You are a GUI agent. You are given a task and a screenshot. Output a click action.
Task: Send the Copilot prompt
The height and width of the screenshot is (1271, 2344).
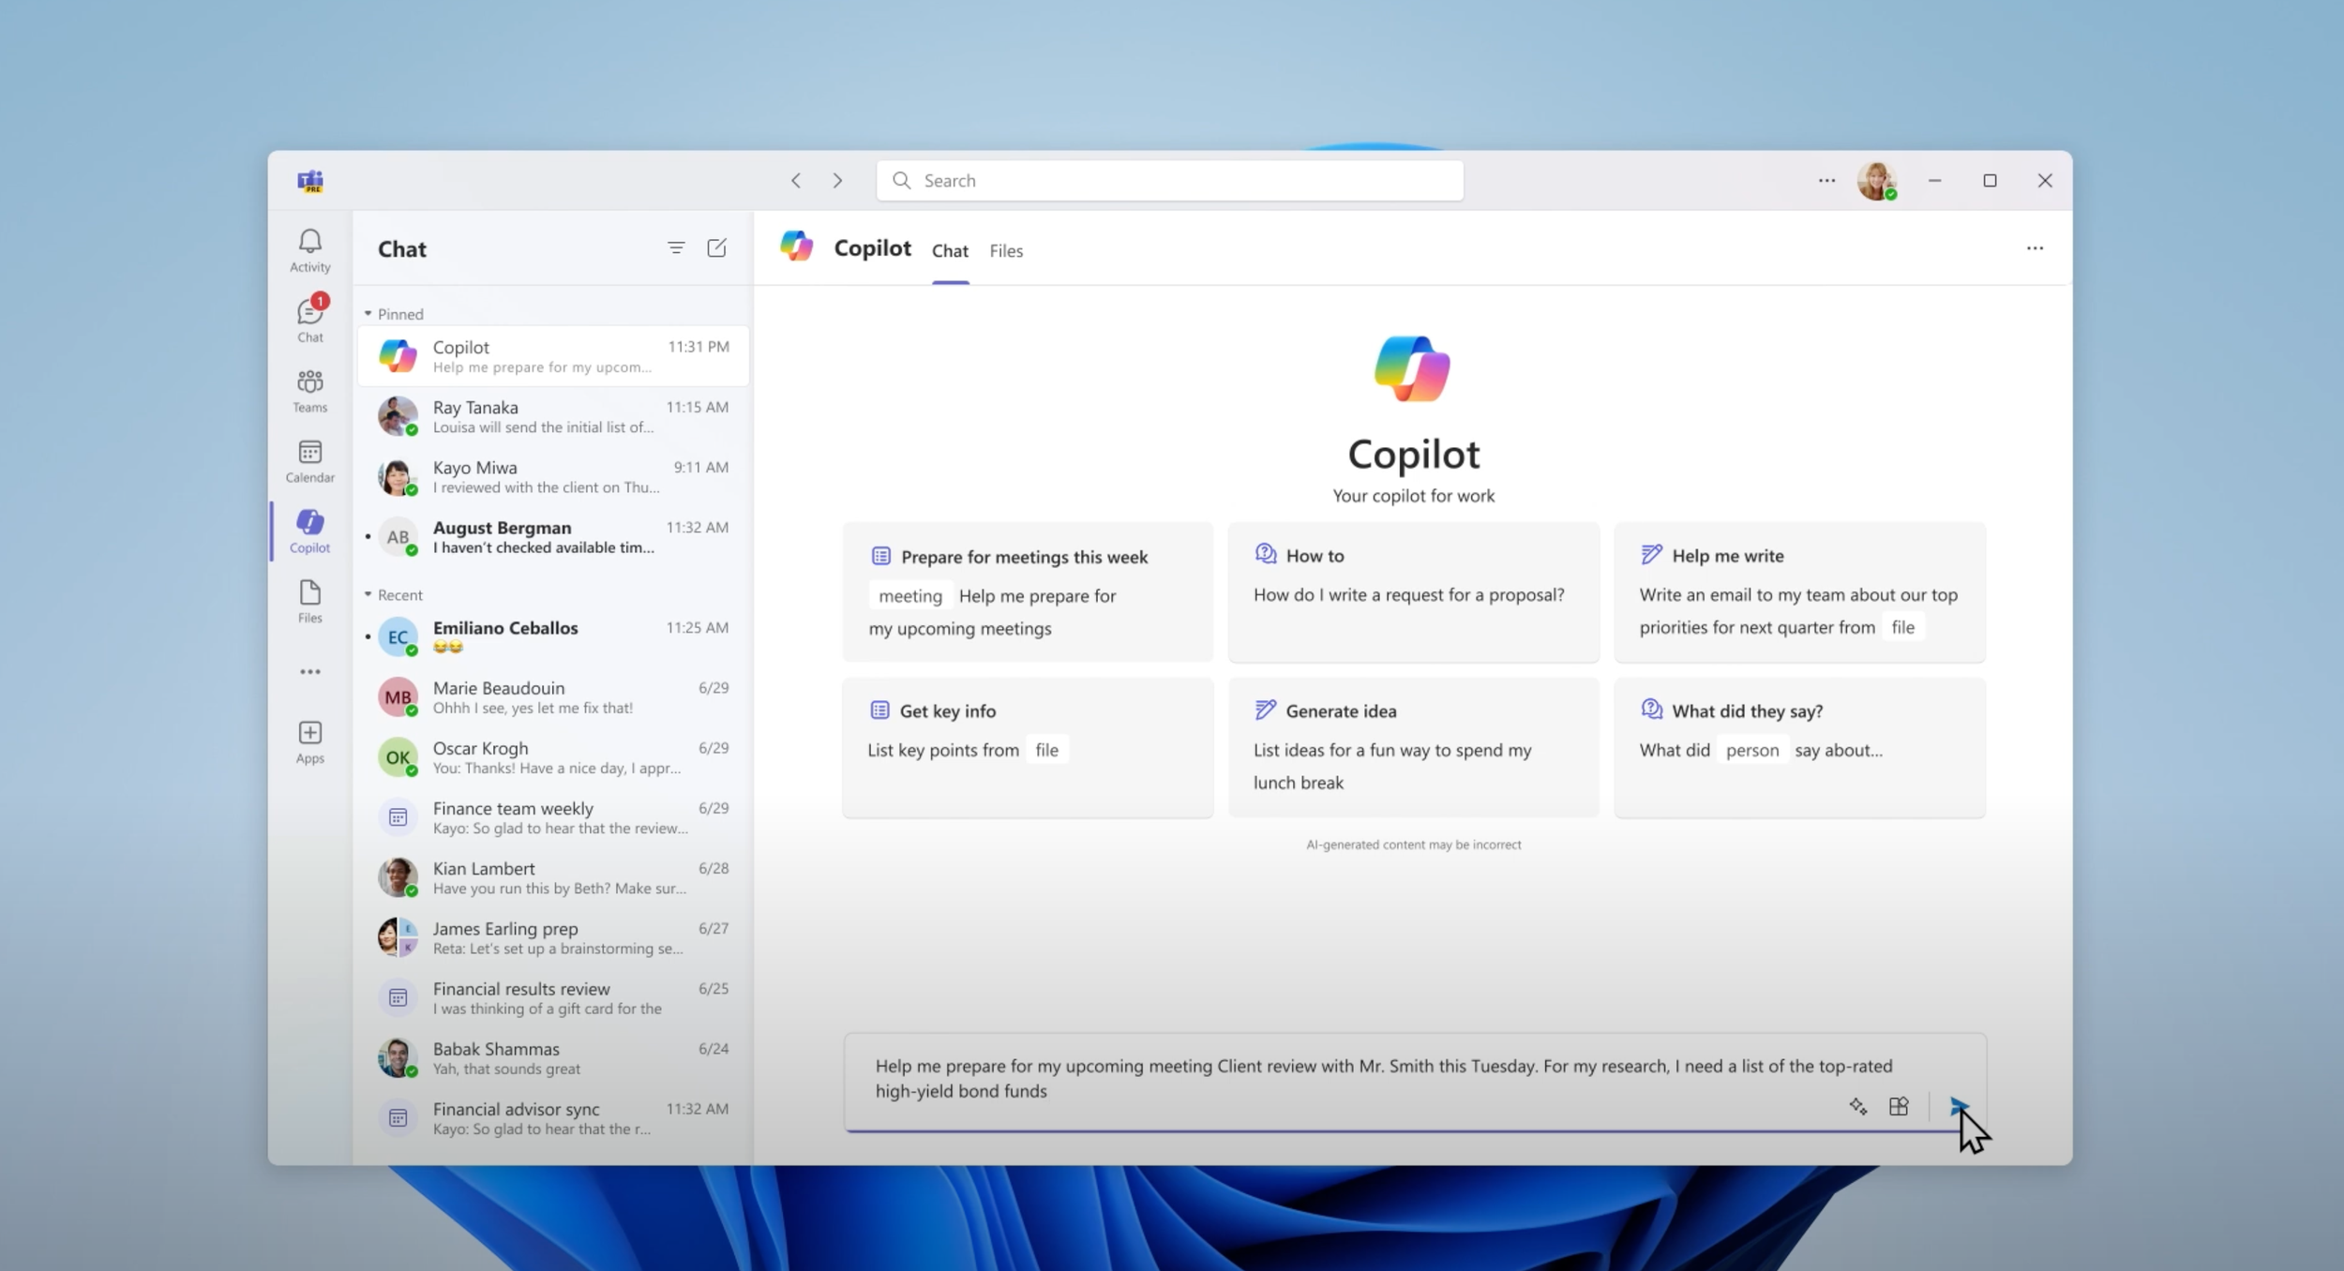[1958, 1107]
